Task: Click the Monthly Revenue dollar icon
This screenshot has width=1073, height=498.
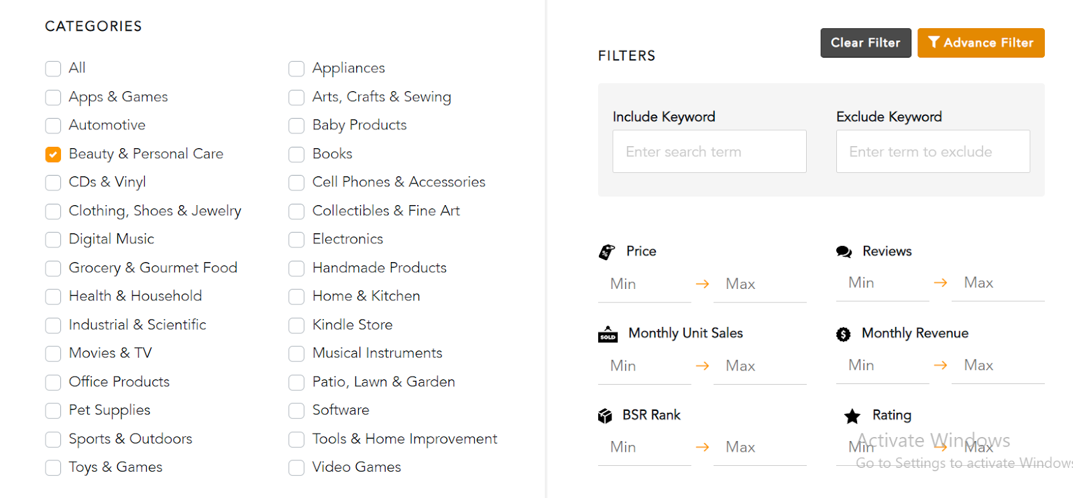Action: coord(843,334)
